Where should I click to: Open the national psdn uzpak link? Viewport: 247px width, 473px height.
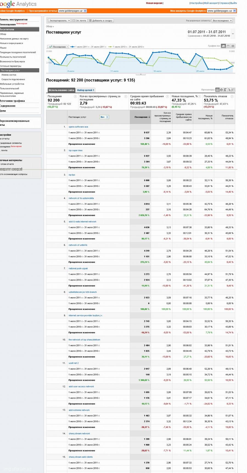(78, 269)
